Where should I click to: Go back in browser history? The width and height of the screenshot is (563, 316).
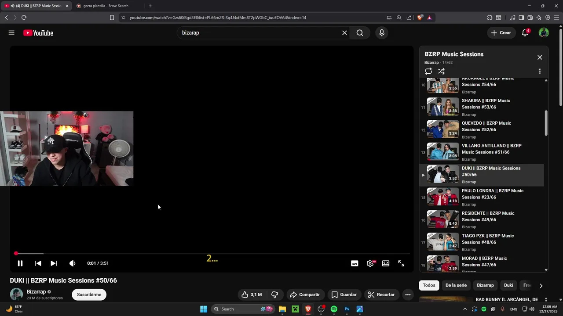click(x=6, y=18)
